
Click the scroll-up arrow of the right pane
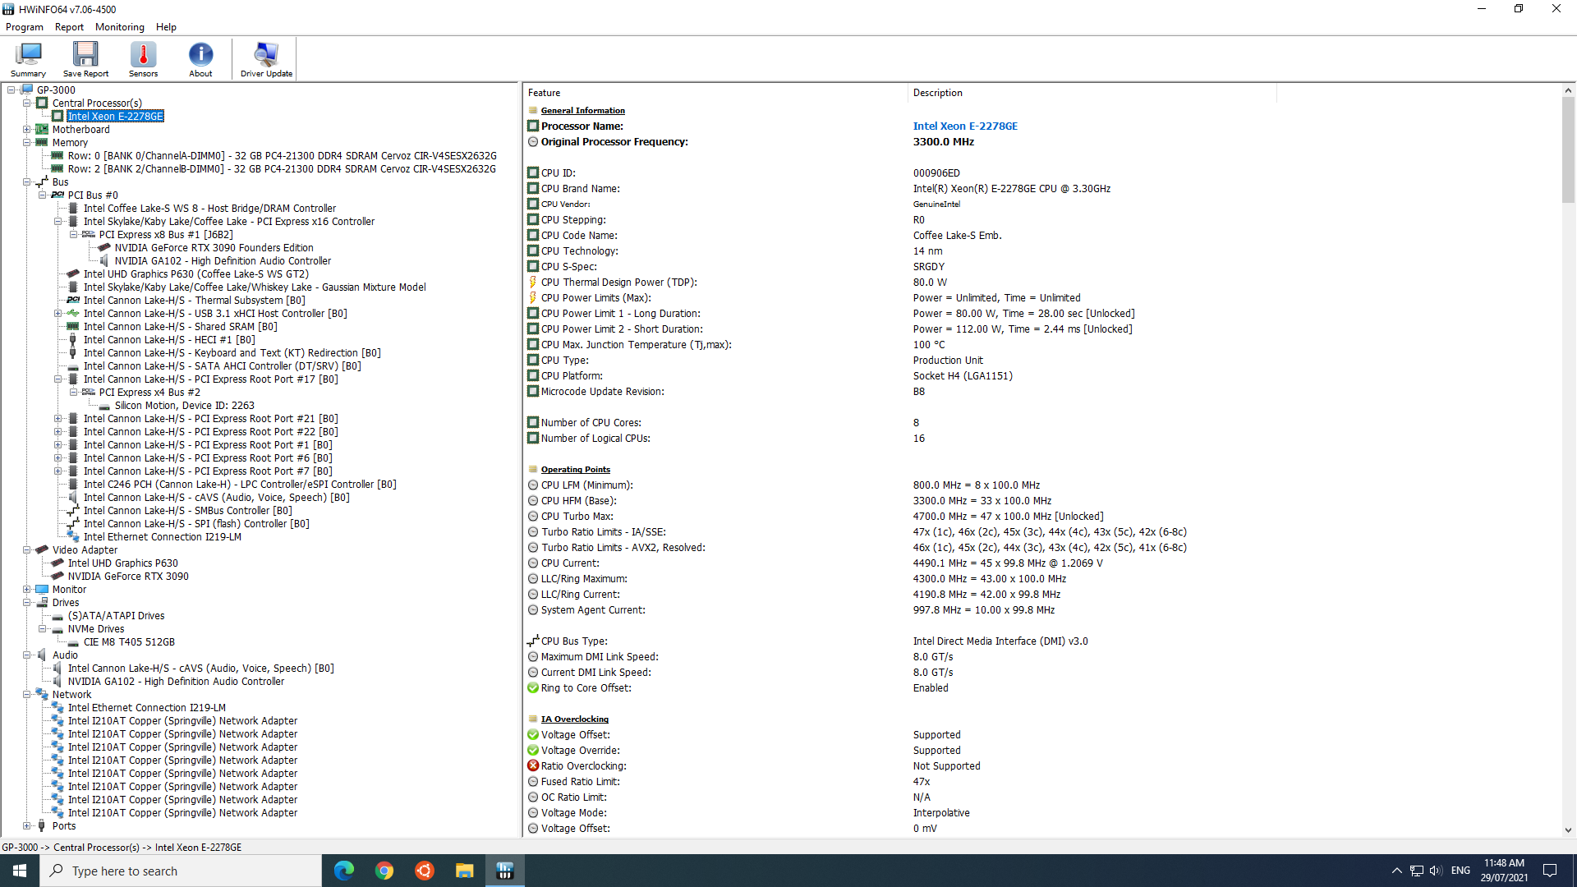(x=1568, y=91)
